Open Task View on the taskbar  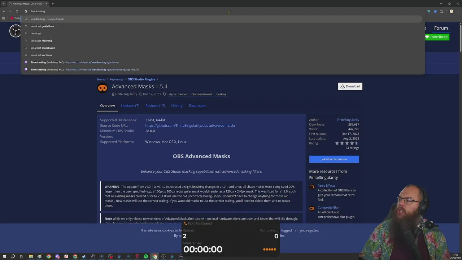pos(22,256)
